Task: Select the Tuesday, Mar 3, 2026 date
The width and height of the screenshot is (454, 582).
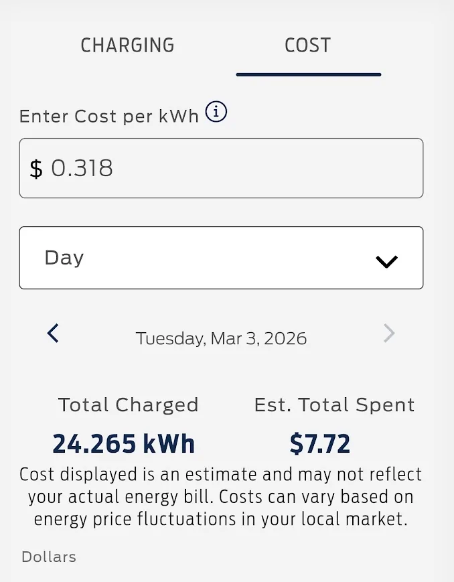Action: click(x=222, y=338)
